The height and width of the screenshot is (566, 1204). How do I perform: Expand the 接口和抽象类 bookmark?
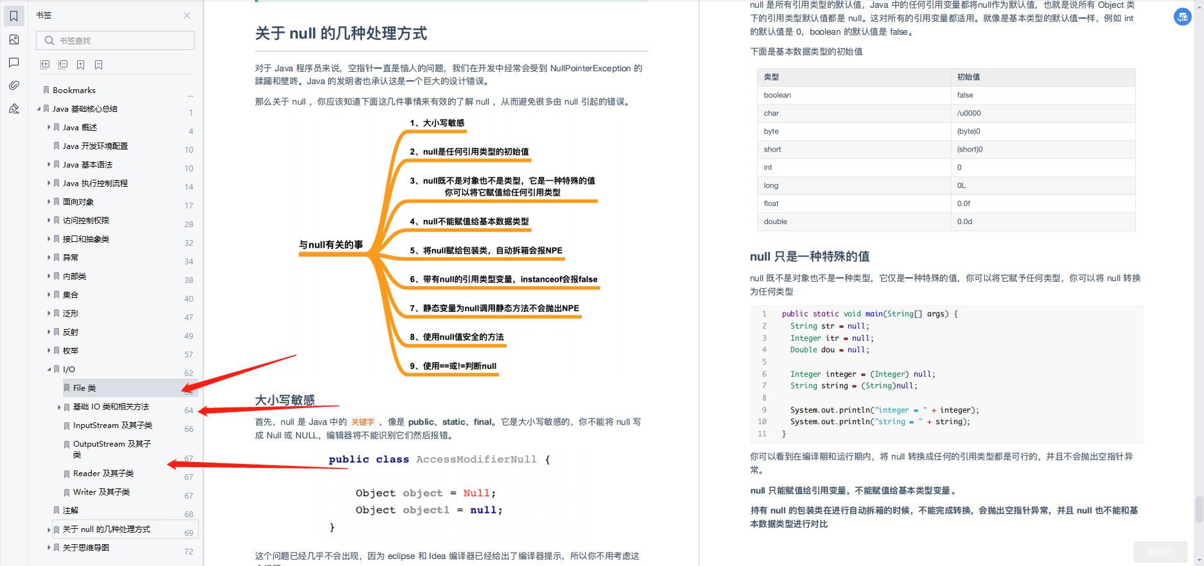pyautogui.click(x=49, y=239)
